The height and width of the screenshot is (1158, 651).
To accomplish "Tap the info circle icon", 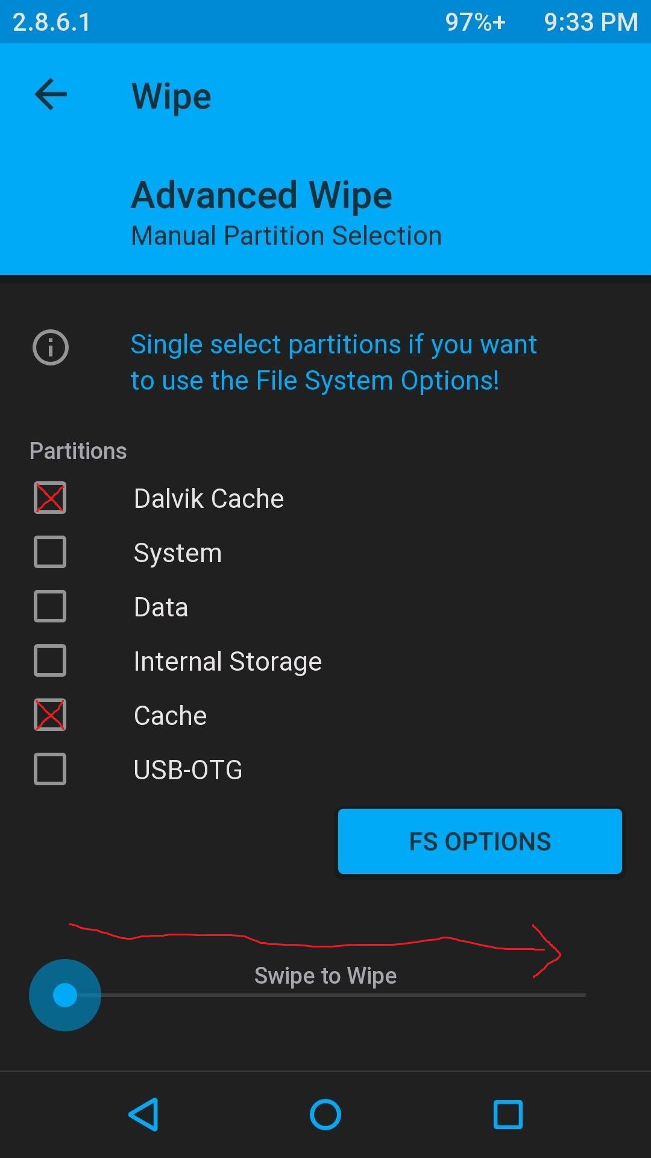I will [x=51, y=347].
